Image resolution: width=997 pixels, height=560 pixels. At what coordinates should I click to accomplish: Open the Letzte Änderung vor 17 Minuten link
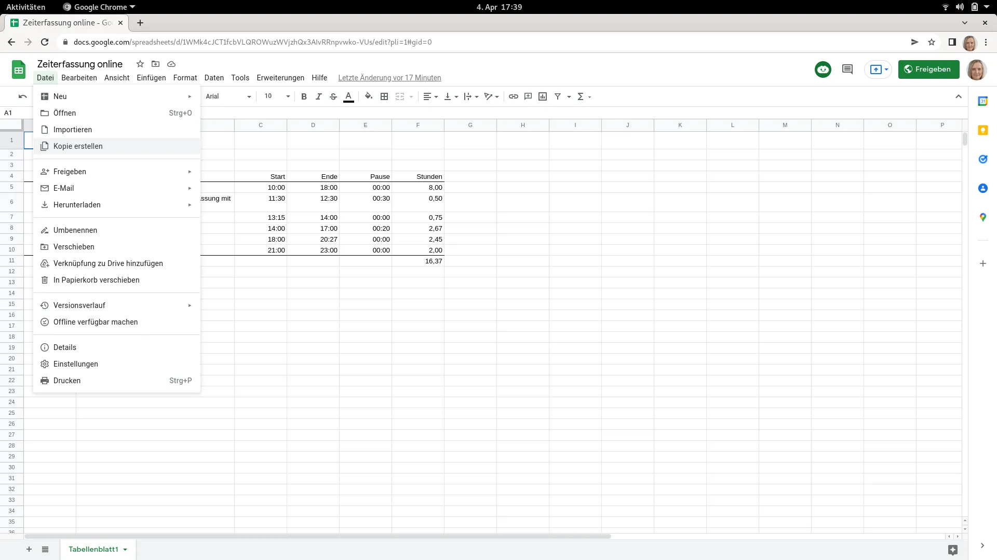point(389,78)
